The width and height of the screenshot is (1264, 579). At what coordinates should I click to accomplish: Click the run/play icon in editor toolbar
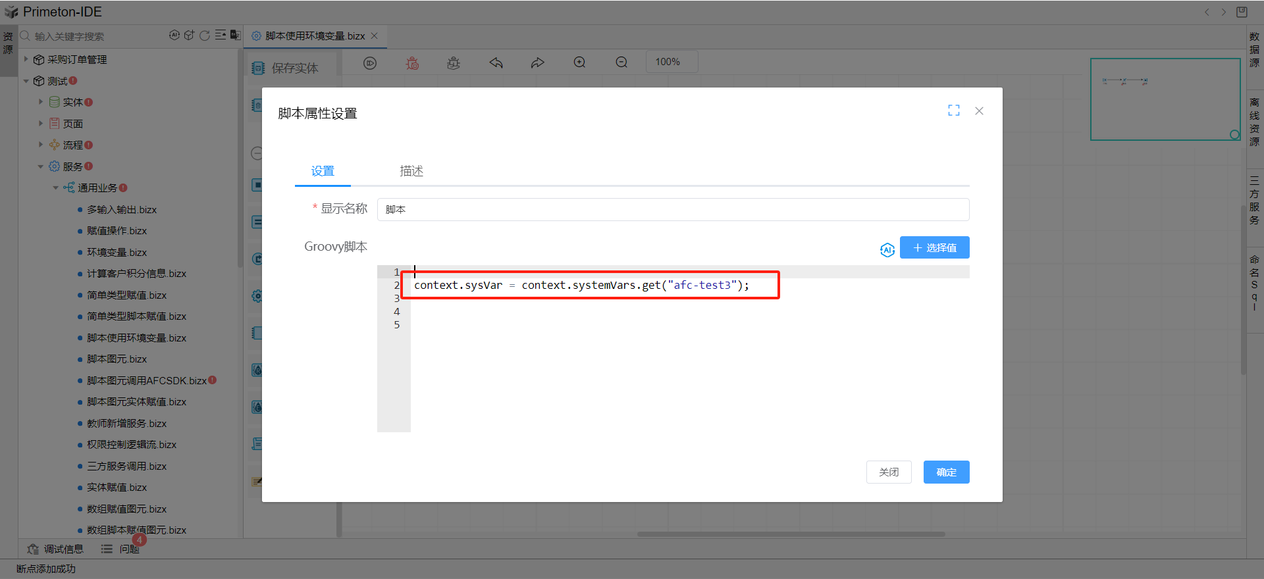click(370, 63)
